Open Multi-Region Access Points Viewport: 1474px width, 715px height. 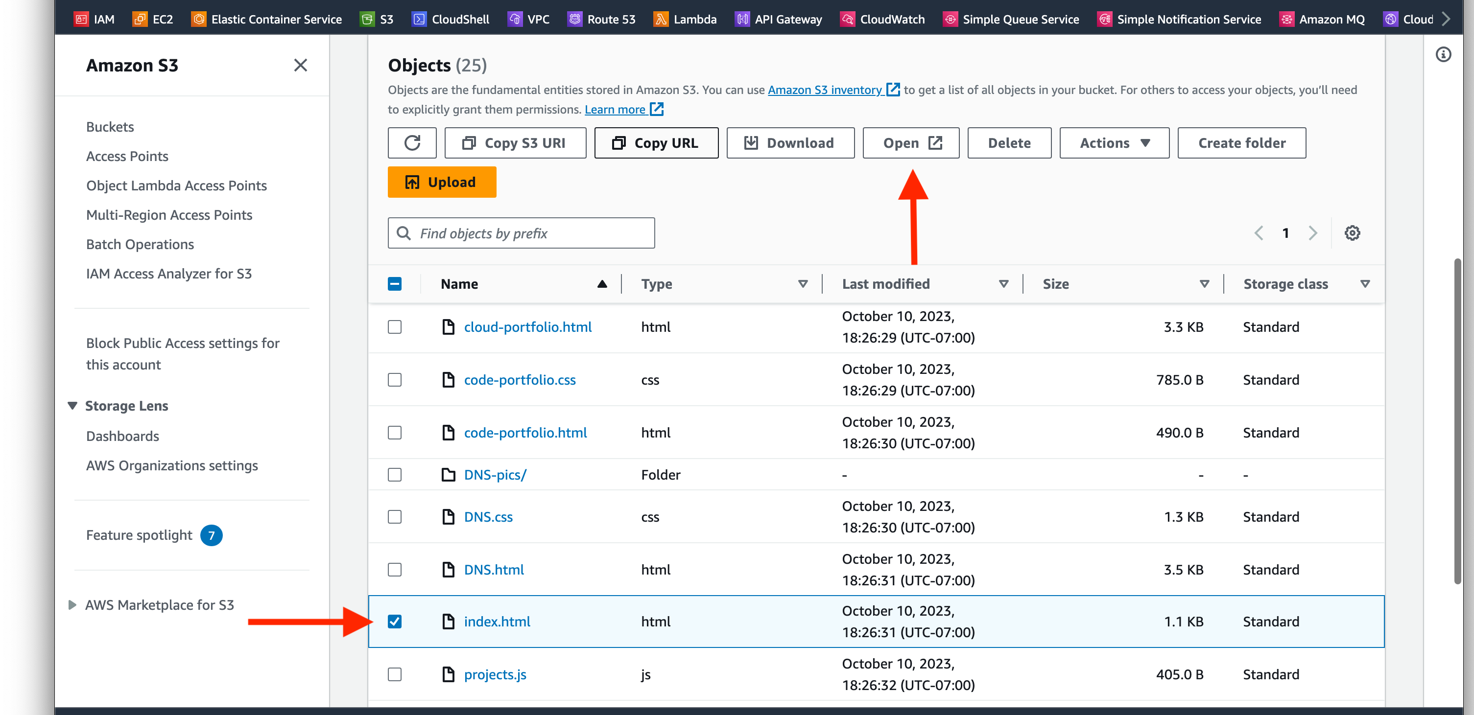click(x=169, y=214)
